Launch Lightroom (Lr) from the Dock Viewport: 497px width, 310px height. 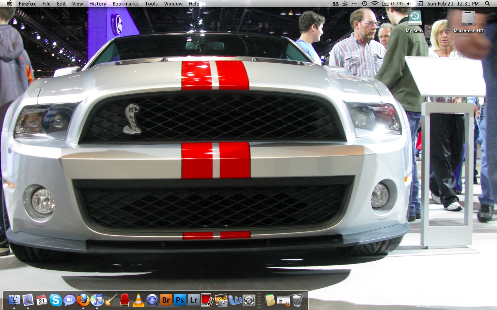click(194, 300)
